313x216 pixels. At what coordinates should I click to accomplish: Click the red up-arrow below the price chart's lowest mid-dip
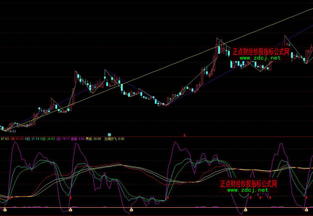168,198
